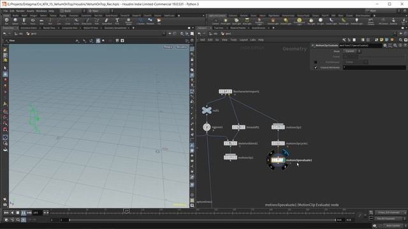This screenshot has height=229, width=408.
Task: Open the Persp camera dropdown in viewport
Action: [168, 47]
